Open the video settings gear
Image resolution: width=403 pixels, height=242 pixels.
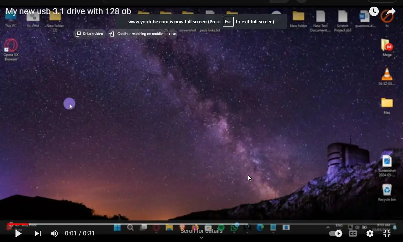(370, 233)
